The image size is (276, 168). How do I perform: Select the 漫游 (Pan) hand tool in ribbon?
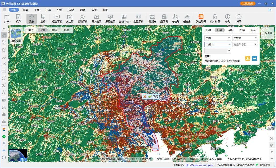(x=31, y=19)
